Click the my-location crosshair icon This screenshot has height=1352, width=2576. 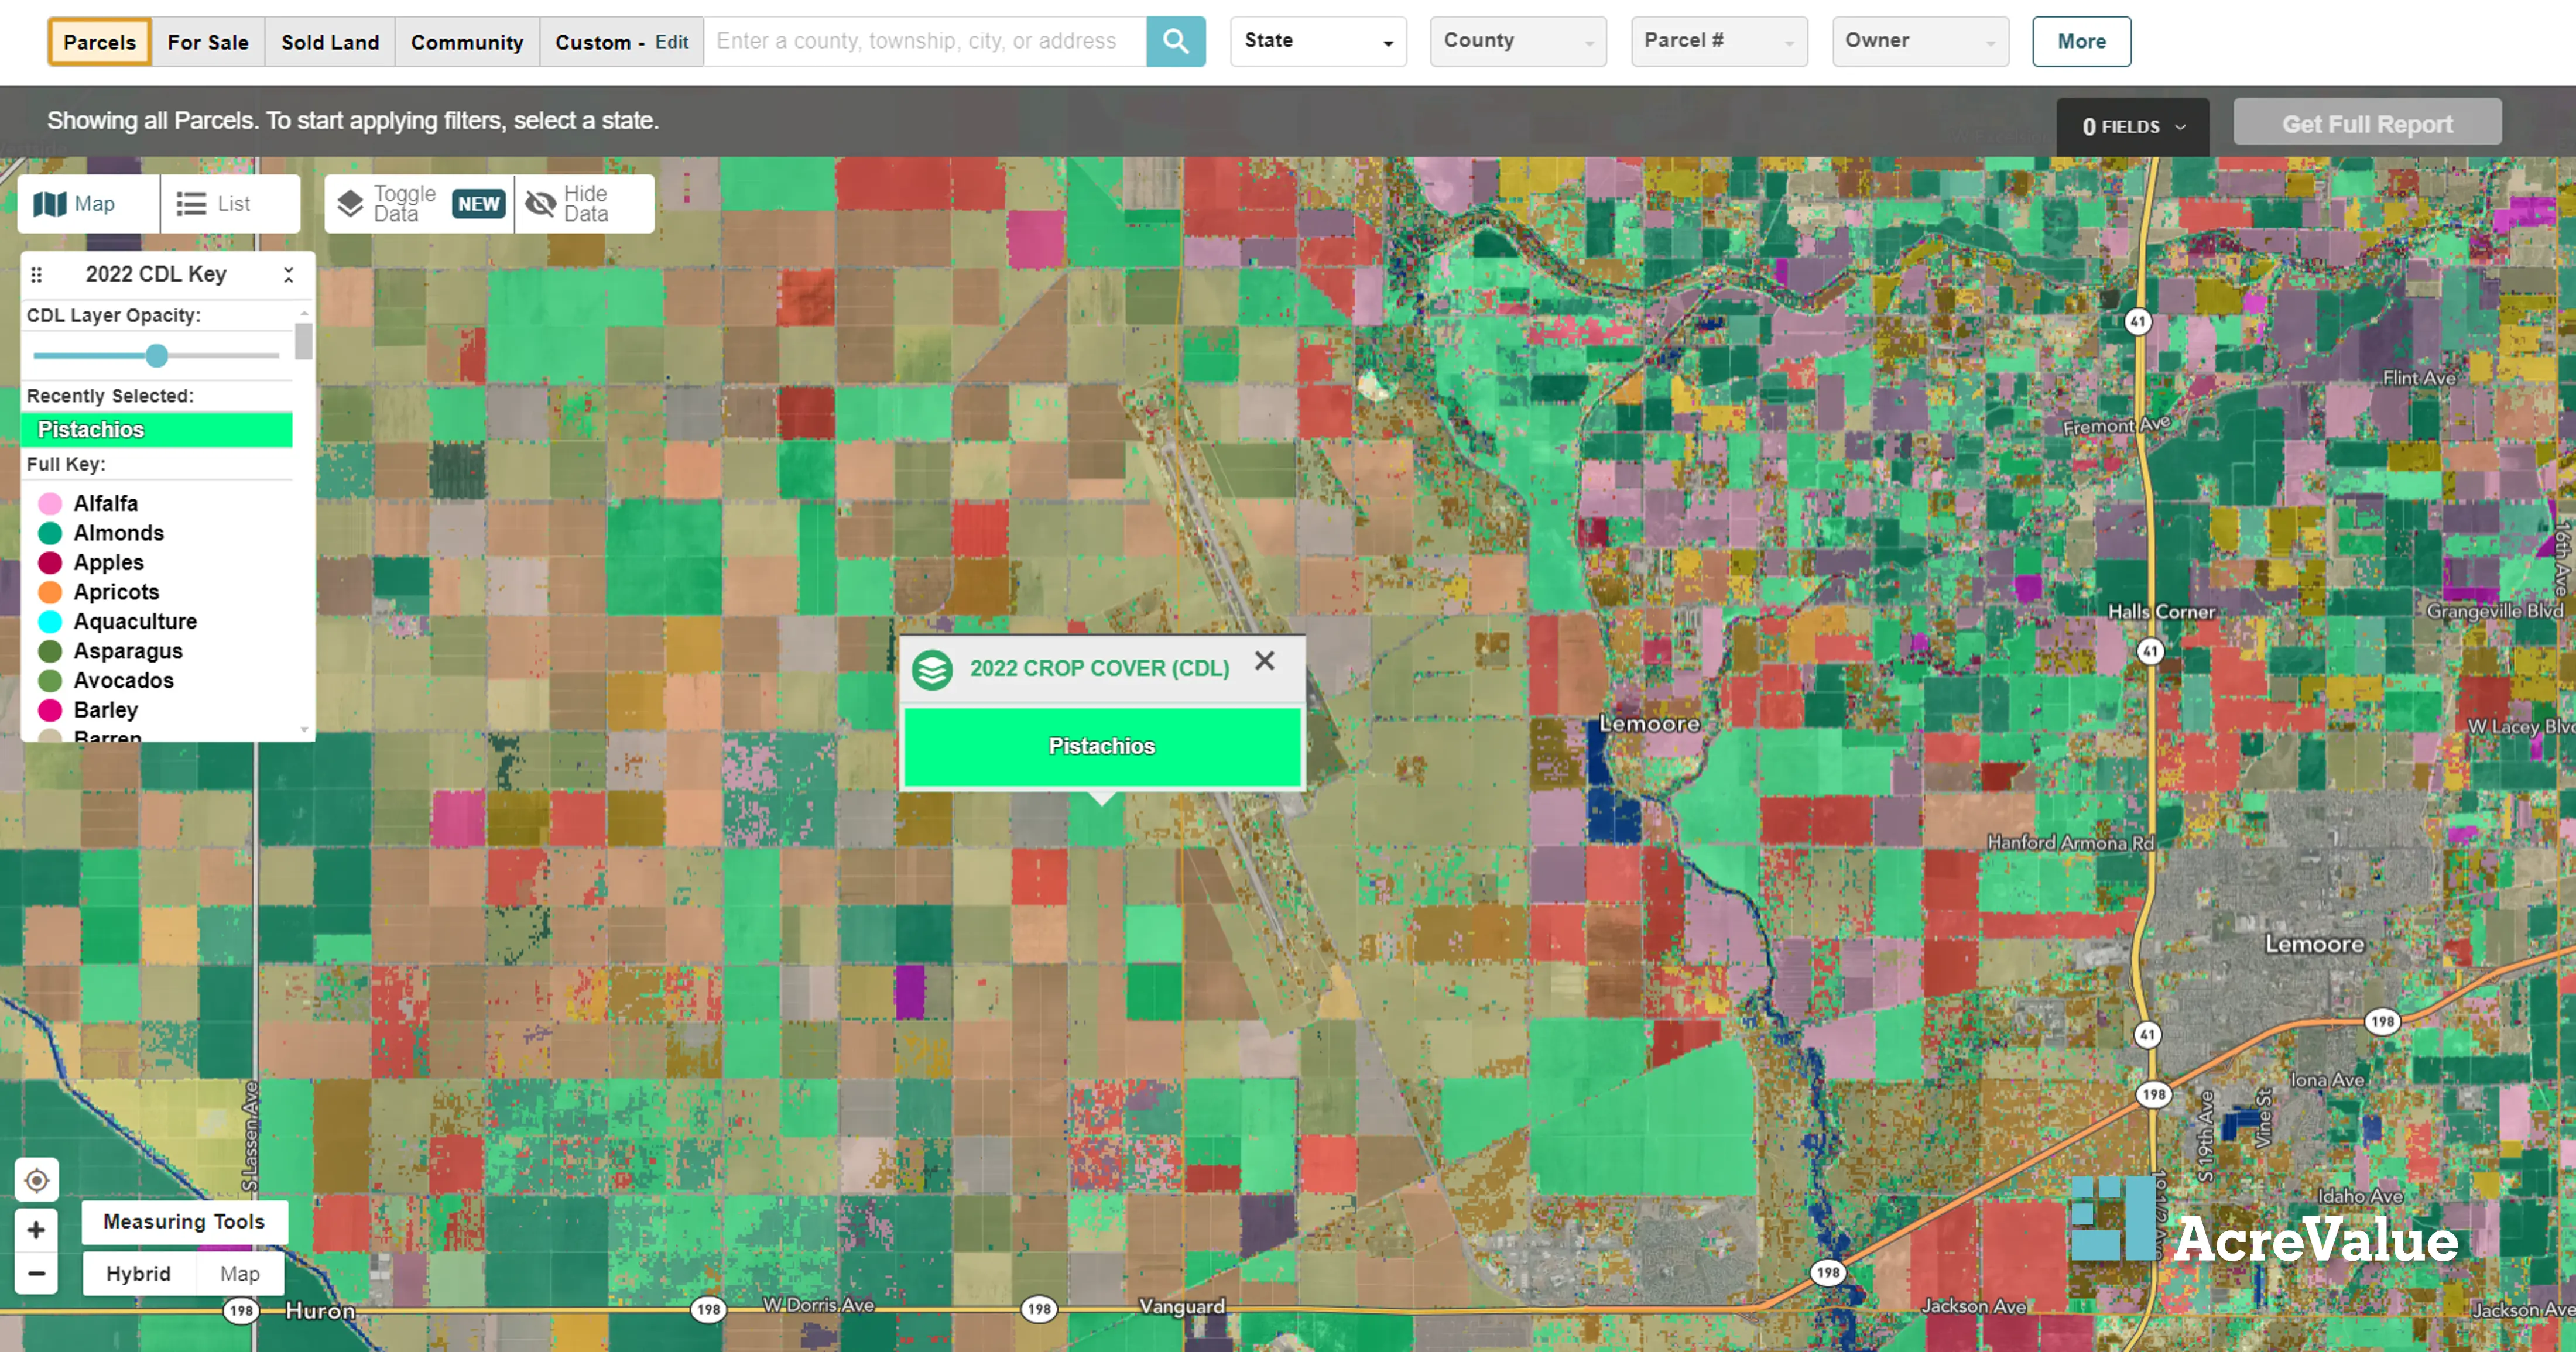(36, 1181)
